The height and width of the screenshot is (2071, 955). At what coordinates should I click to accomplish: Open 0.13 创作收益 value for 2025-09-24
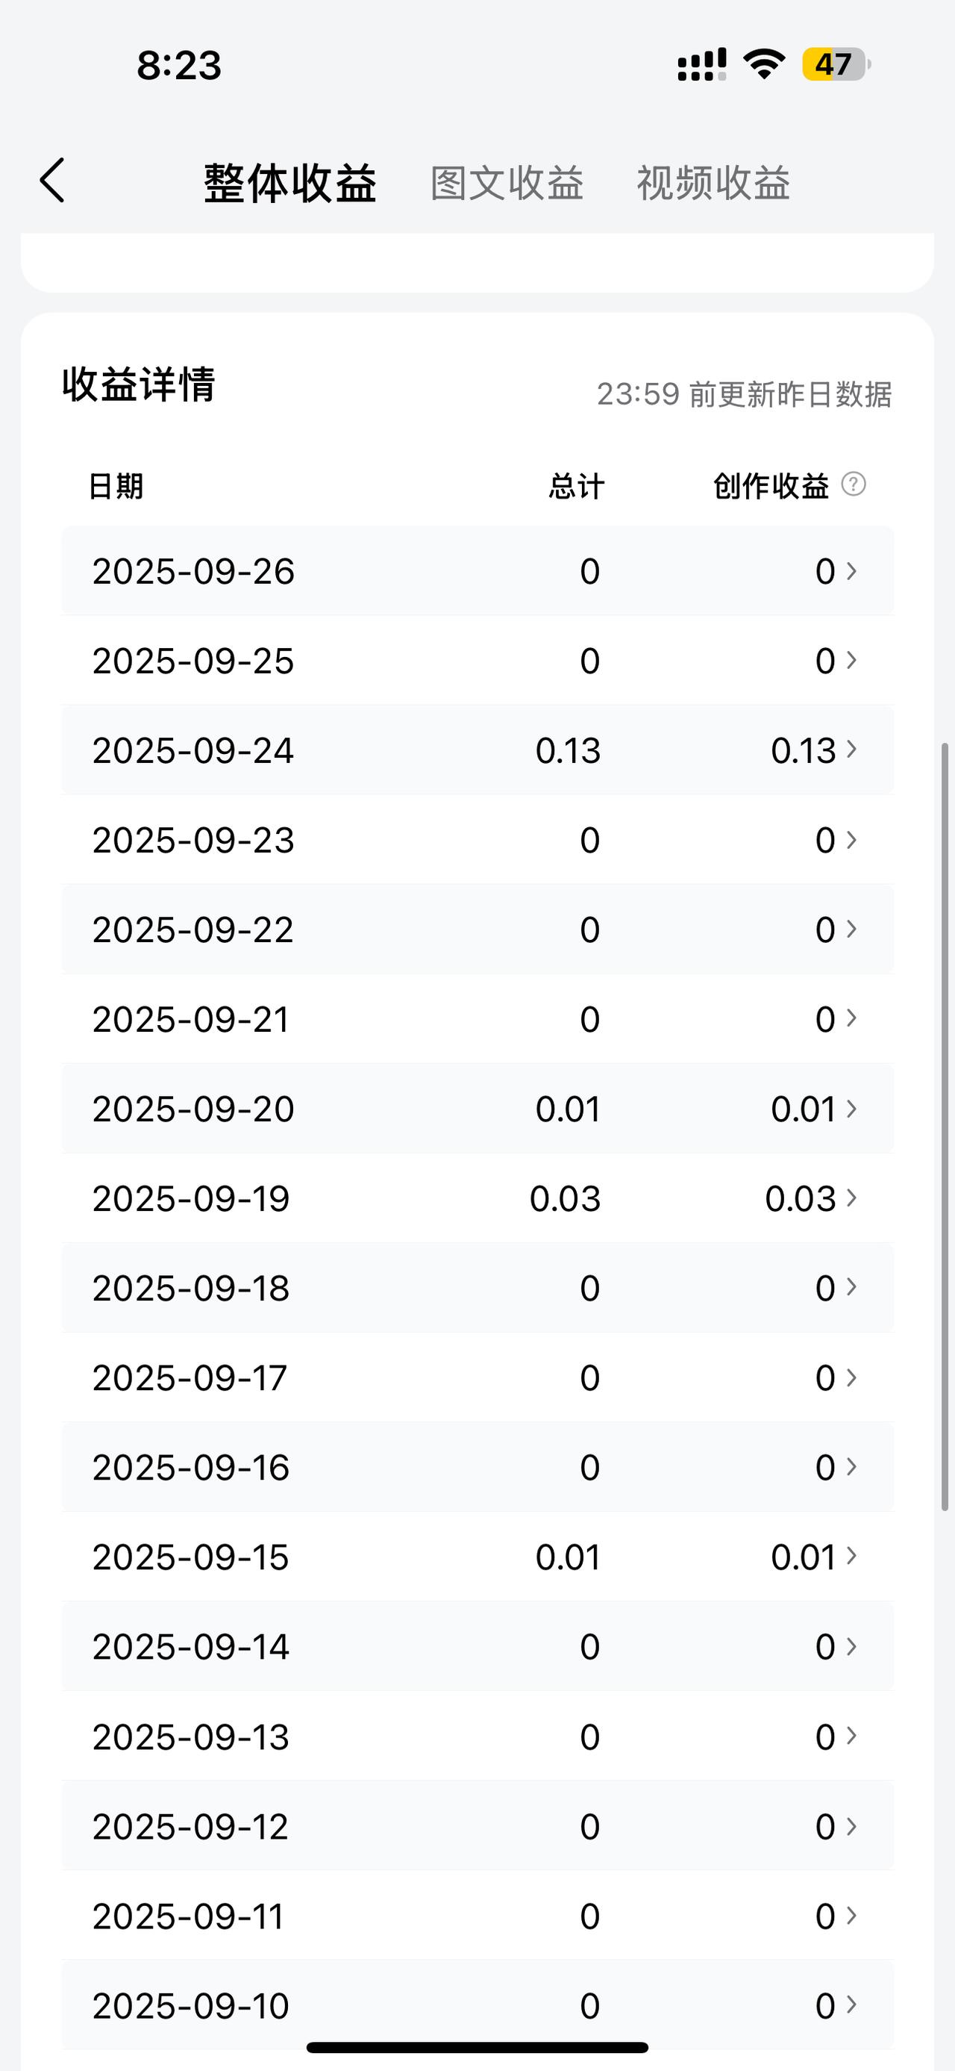[804, 751]
